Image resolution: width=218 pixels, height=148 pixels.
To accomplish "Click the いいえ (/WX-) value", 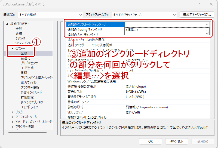I will pyautogui.click(x=135, y=97).
